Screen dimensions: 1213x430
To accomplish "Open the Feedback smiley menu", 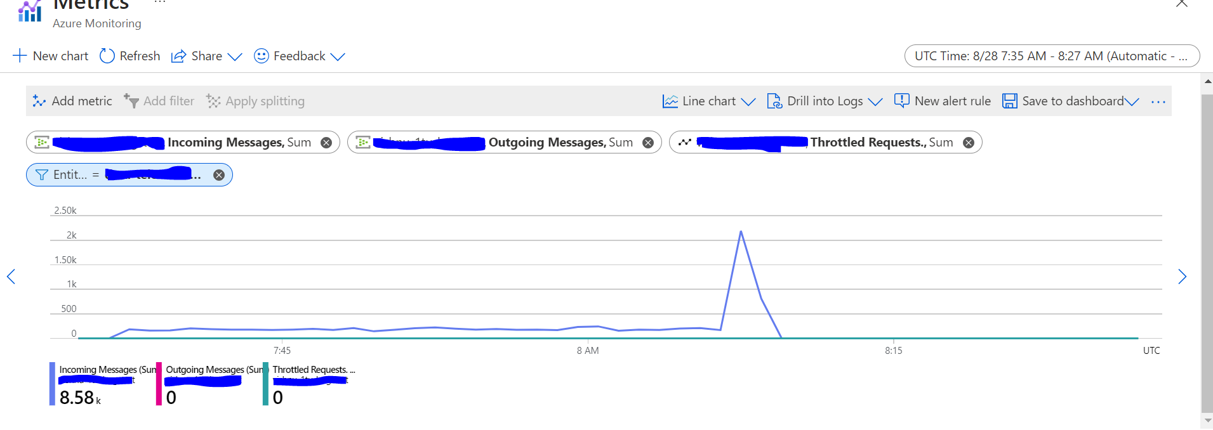I will tap(262, 56).
